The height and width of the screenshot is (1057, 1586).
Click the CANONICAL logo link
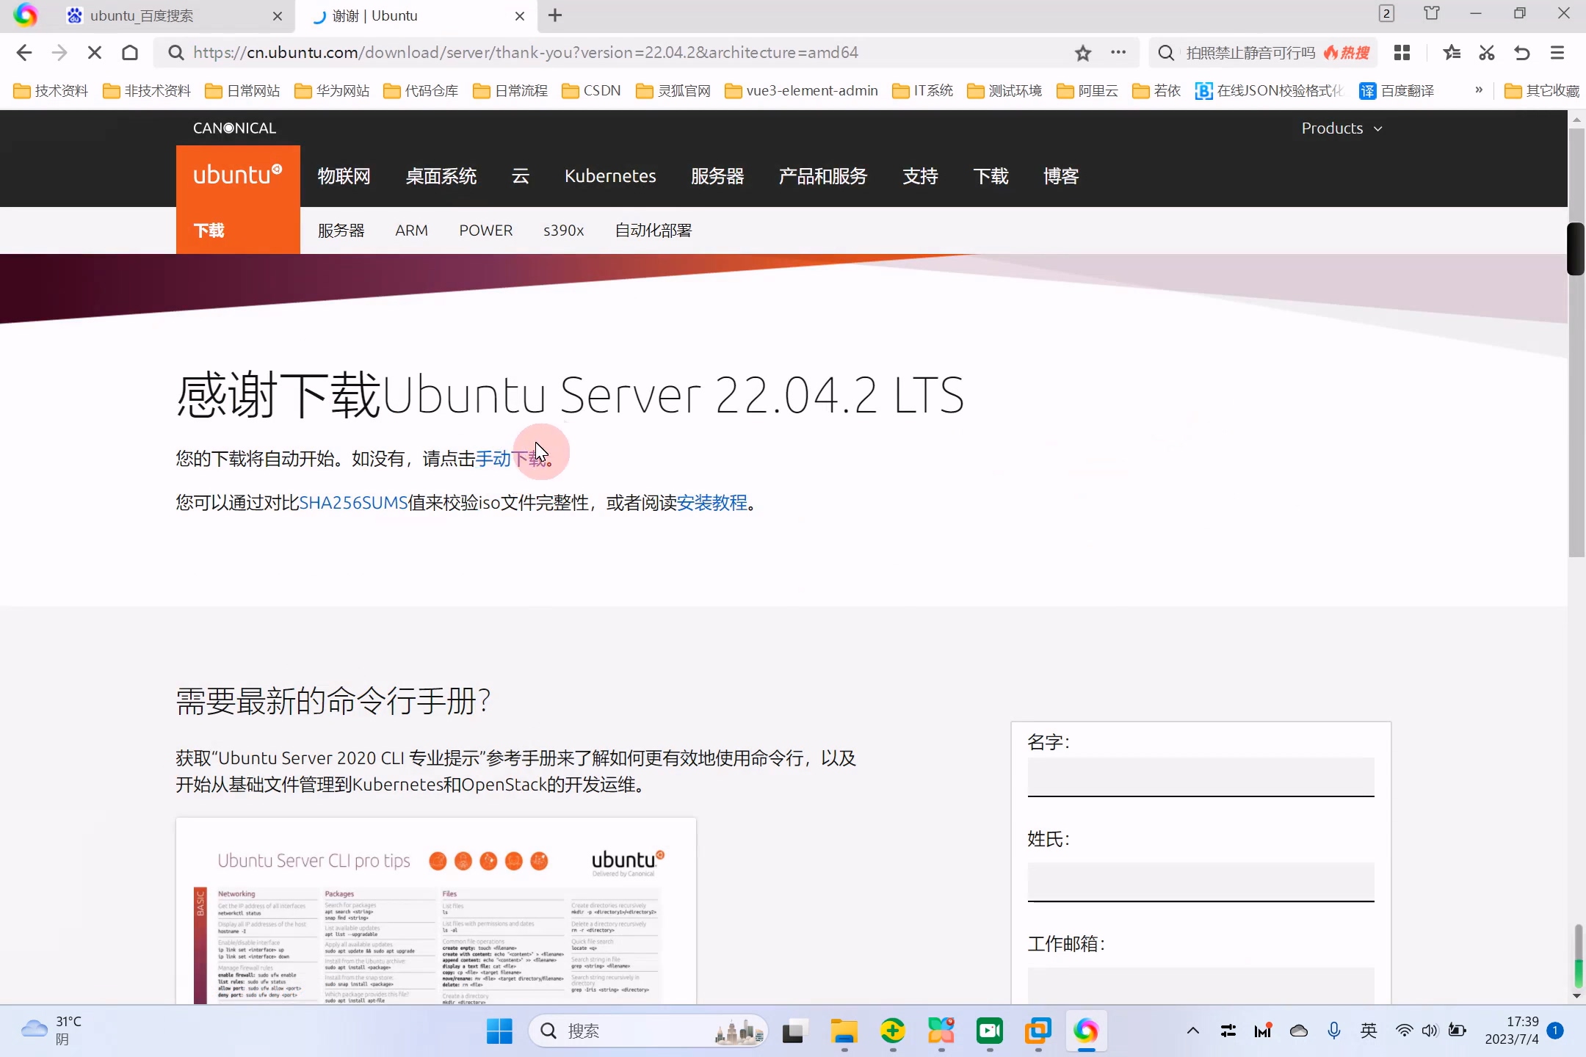click(234, 128)
